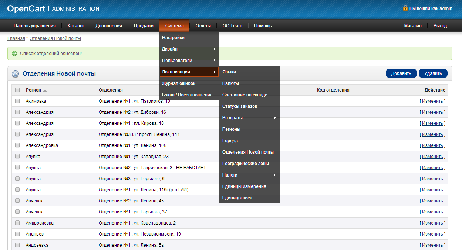
Task: Check the box for the Акимовка row
Action: (x=17, y=101)
